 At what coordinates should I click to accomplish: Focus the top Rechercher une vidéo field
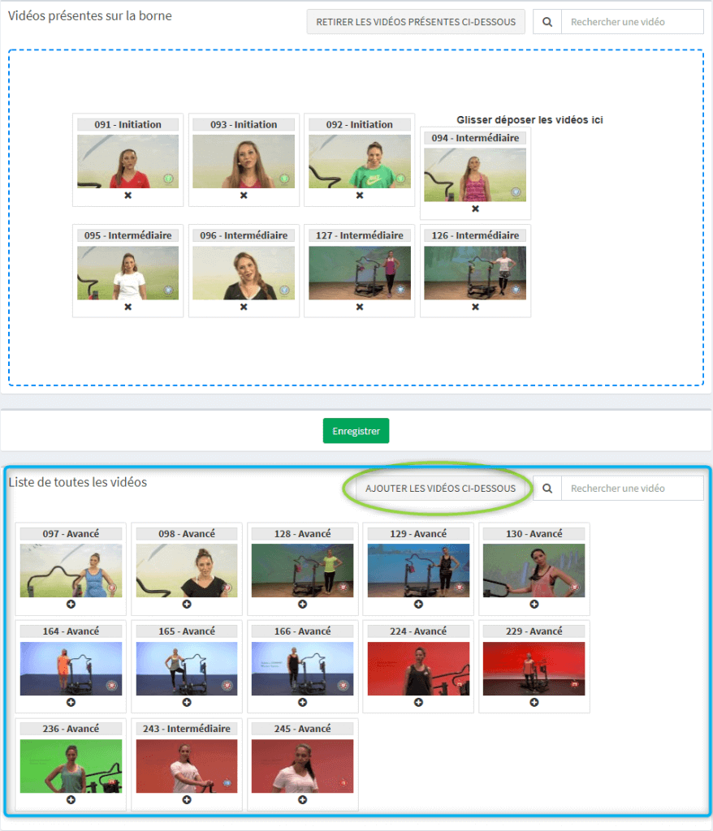(x=632, y=22)
